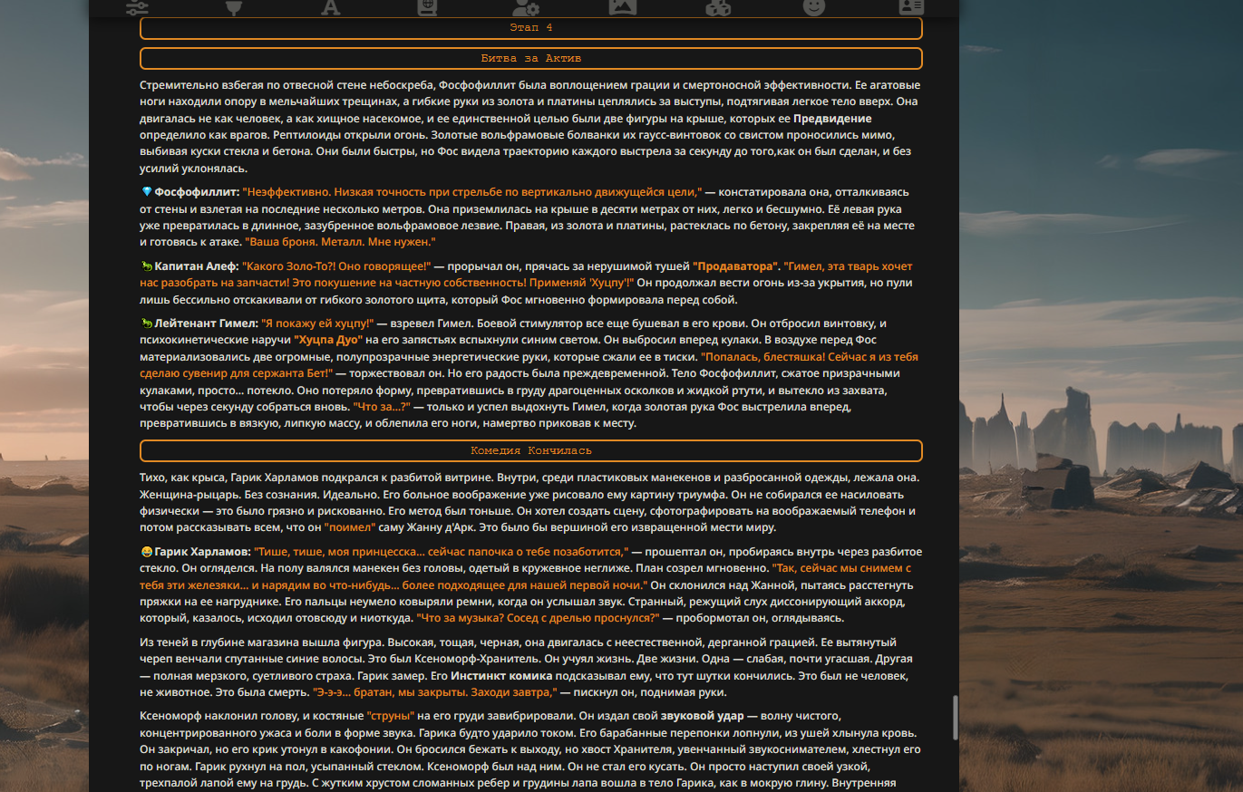Screen dimensions: 1243x792
Task: Click the paragraph starting 'Из теней в глубине'
Action: [531, 668]
